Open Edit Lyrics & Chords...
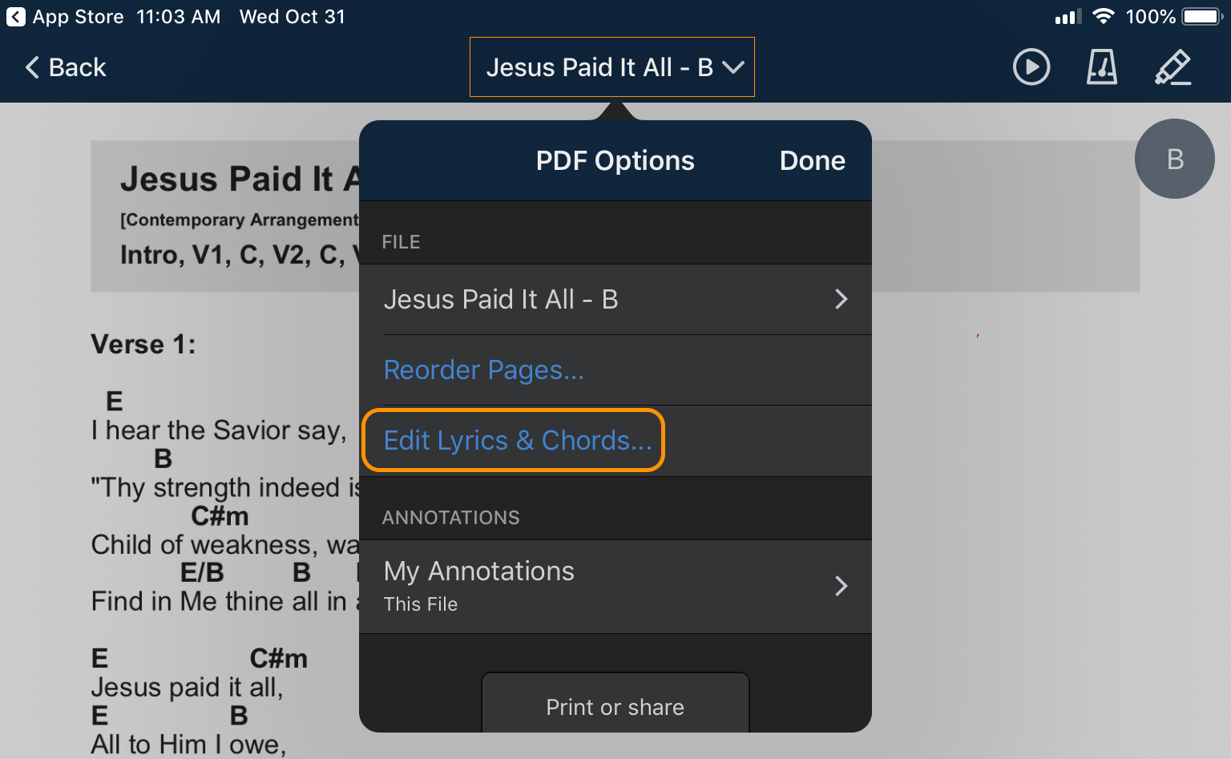This screenshot has width=1231, height=759. [x=517, y=441]
